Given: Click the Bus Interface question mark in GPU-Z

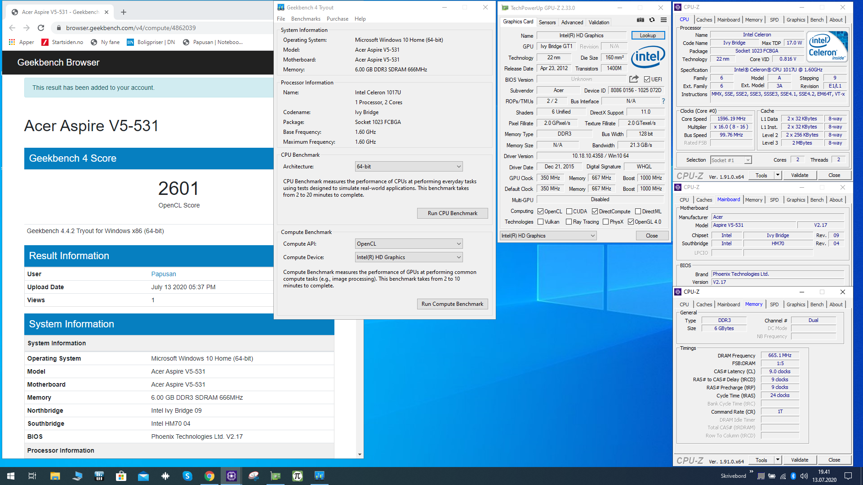Looking at the screenshot, I should pyautogui.click(x=663, y=101).
